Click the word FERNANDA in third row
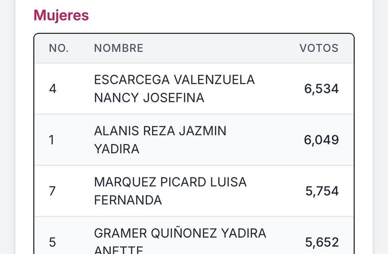 tap(128, 200)
